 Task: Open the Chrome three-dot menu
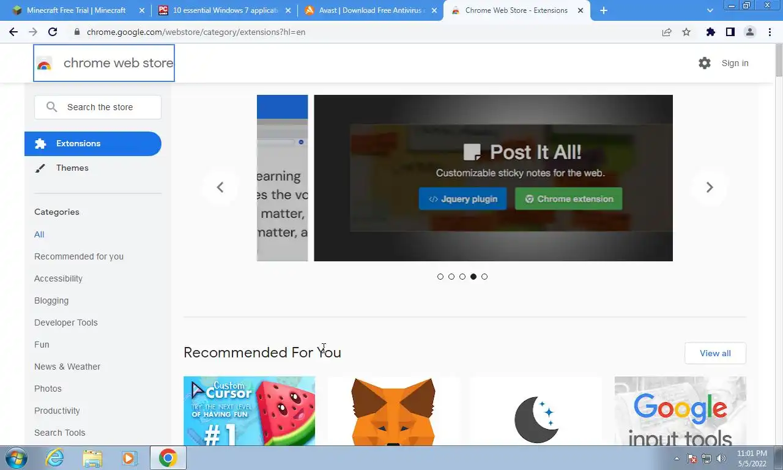(770, 32)
